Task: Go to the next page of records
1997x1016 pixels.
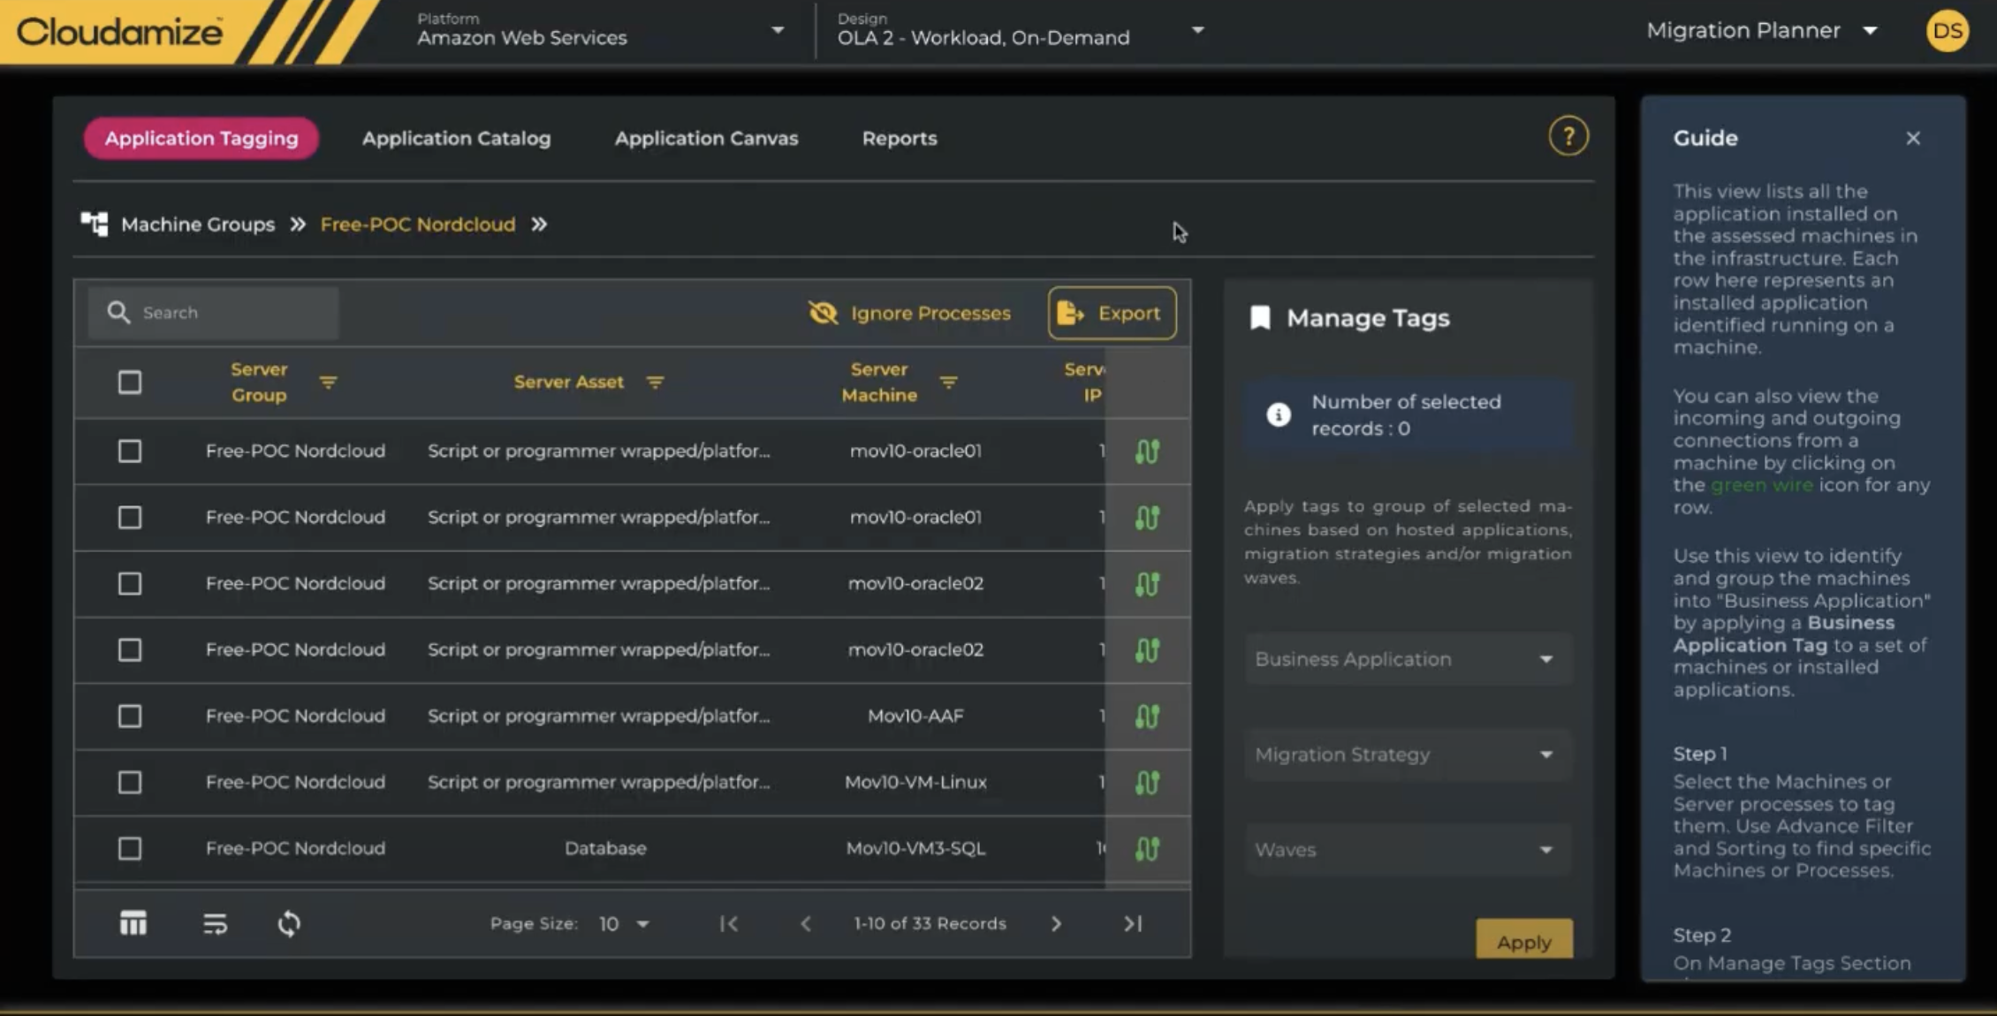Action: click(1056, 923)
